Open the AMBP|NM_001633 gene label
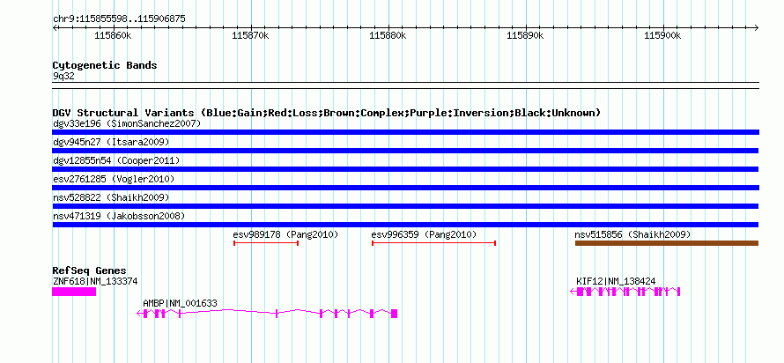784x363 pixels. point(180,303)
